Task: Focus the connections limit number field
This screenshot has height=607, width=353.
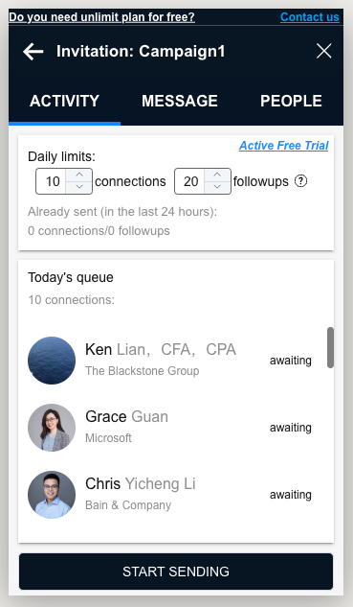Action: pyautogui.click(x=52, y=181)
